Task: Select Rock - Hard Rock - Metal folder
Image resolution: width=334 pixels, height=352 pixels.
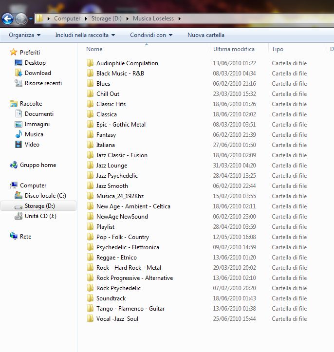Action: click(129, 268)
